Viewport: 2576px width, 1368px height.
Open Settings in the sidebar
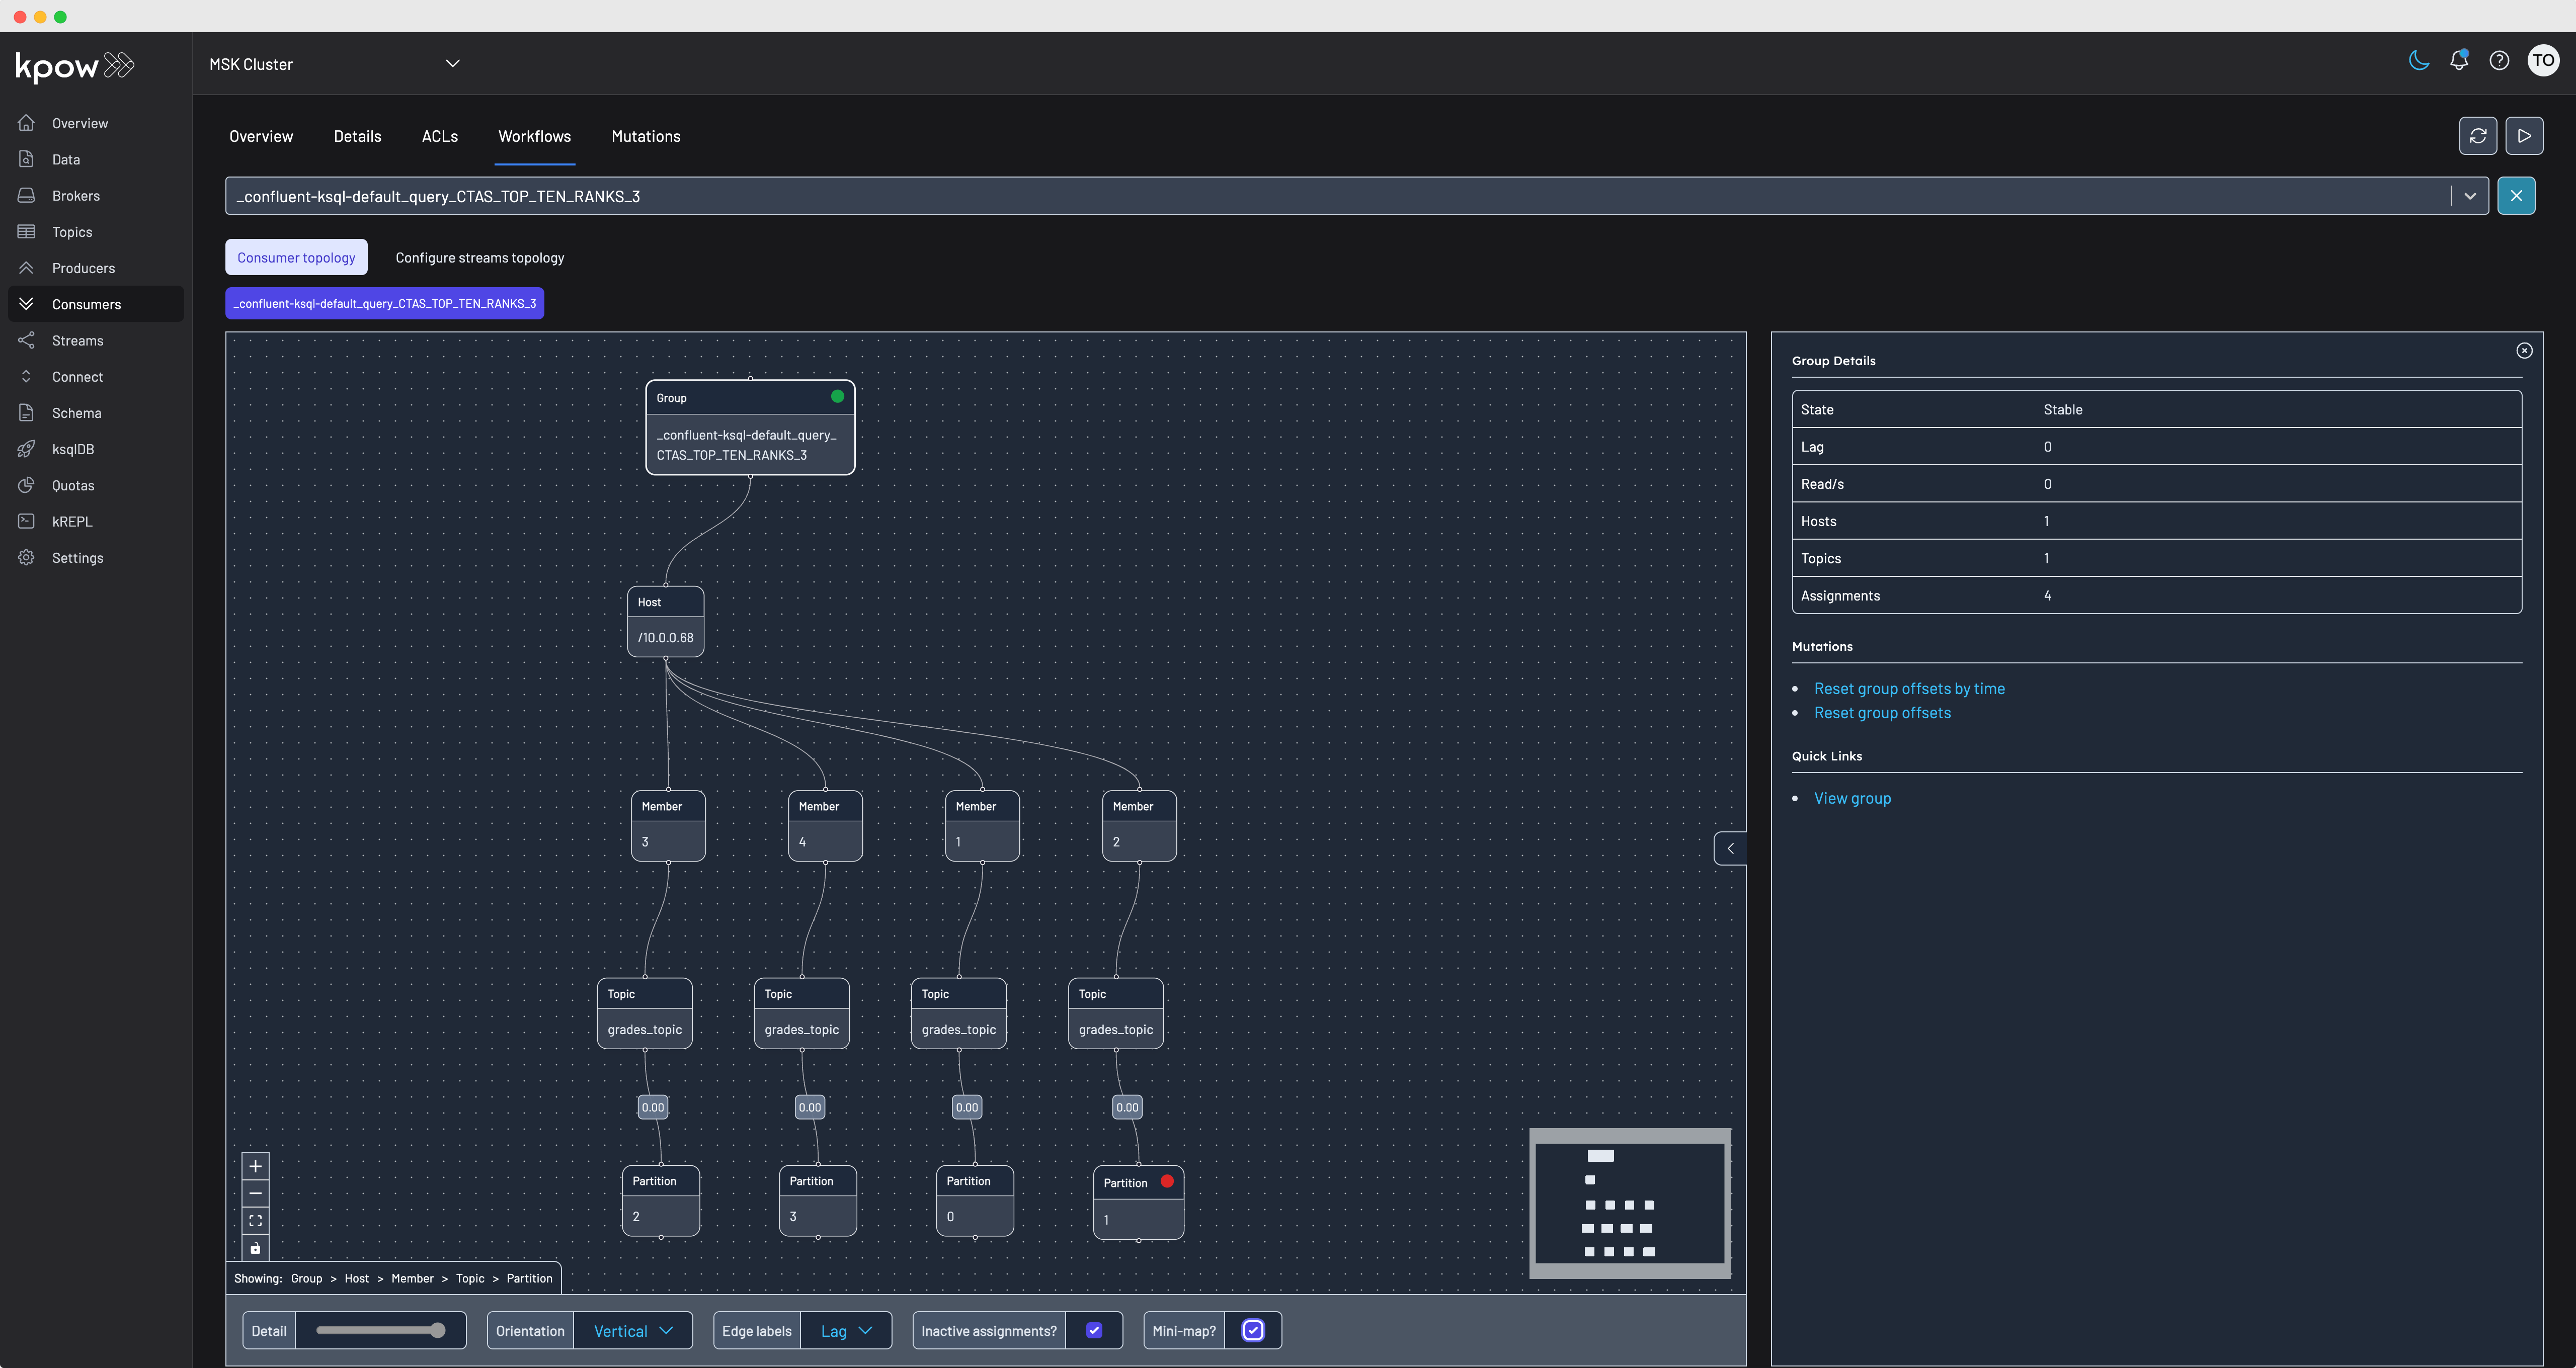click(96, 558)
